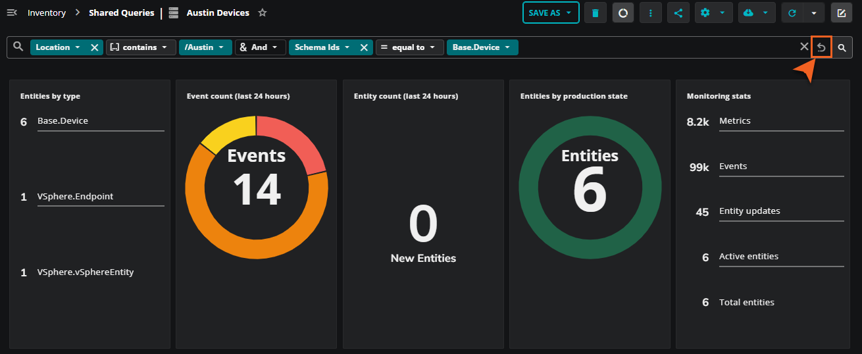862x354 pixels.
Task: Click the donut chart view icon
Action: [x=623, y=13]
